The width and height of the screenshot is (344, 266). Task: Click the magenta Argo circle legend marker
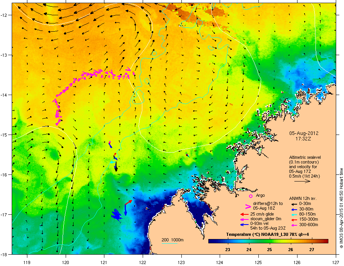point(251,196)
